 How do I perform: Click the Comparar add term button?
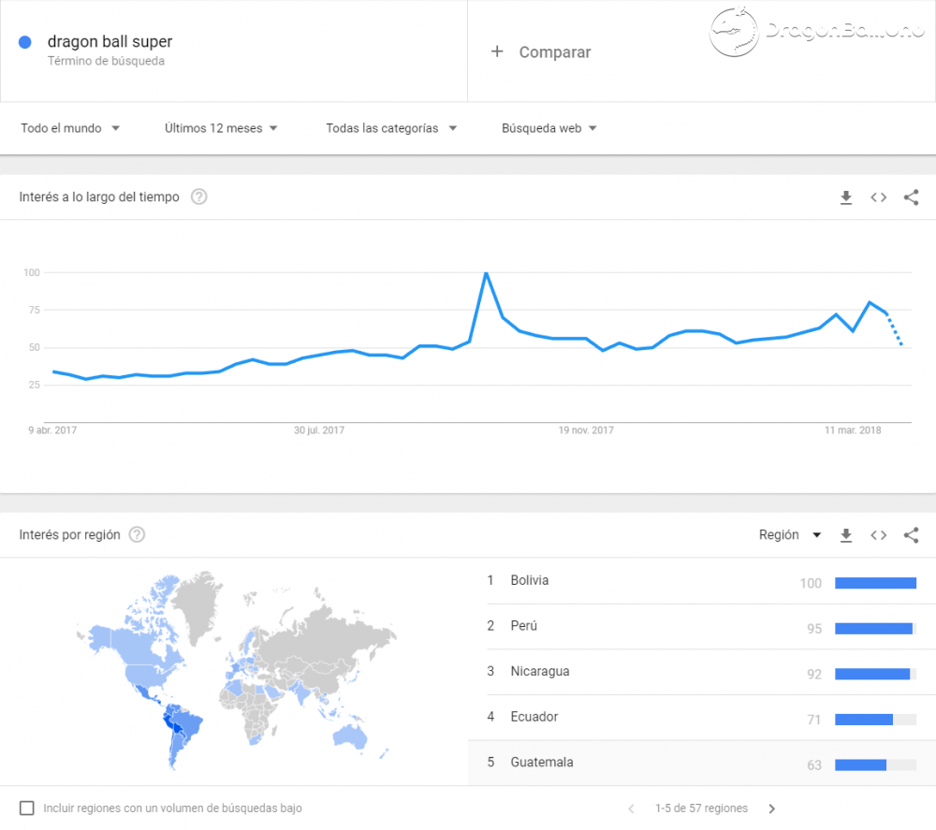click(x=541, y=51)
